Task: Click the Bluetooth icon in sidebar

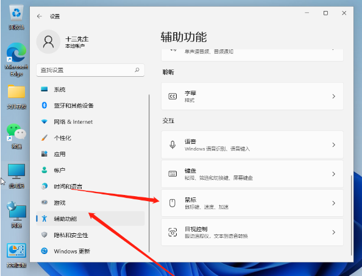Action: point(44,105)
